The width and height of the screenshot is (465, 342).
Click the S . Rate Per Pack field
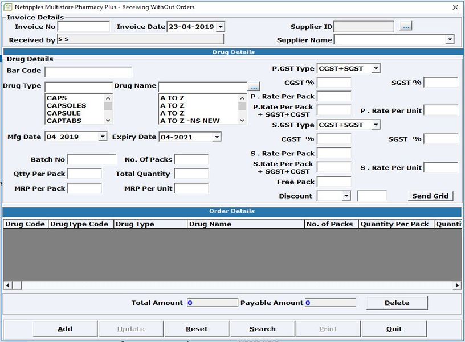click(x=334, y=153)
